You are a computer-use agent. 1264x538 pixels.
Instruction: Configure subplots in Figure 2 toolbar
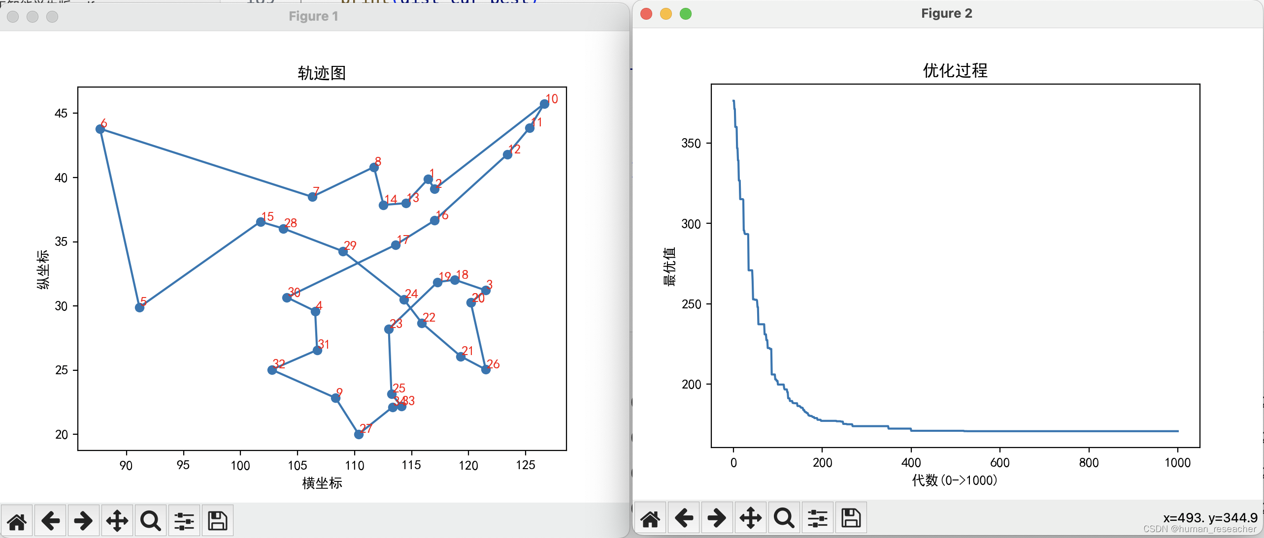817,518
